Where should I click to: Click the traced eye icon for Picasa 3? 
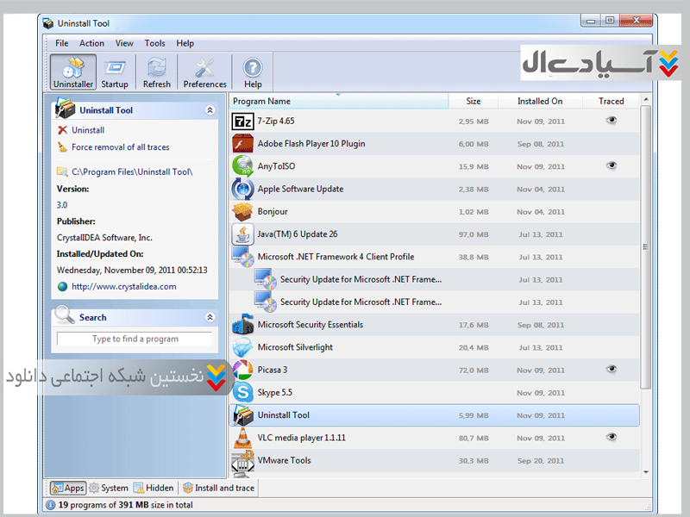coord(612,370)
